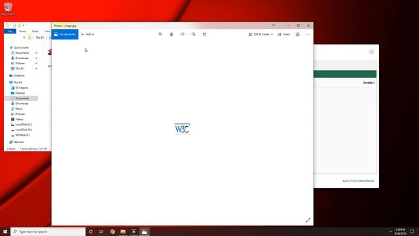This screenshot has height=236, width=419.
Task: Open Cortana from the taskbar circle icon
Action: 90,231
